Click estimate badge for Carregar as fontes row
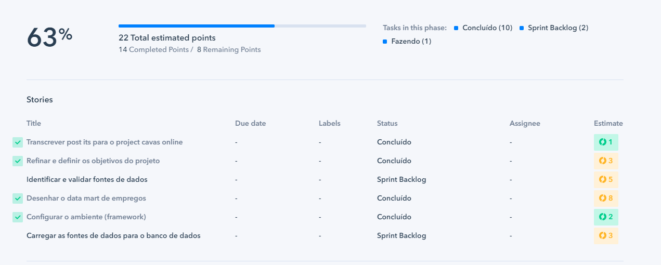This screenshot has height=265, width=661. tap(606, 235)
